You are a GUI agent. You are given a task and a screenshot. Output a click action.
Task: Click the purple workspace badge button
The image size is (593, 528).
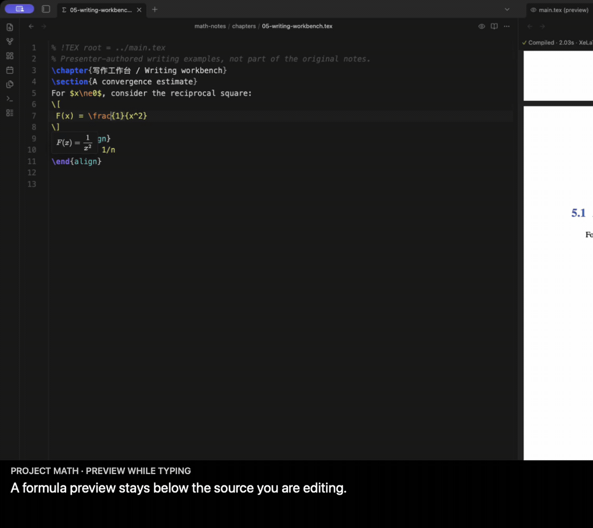coord(19,9)
